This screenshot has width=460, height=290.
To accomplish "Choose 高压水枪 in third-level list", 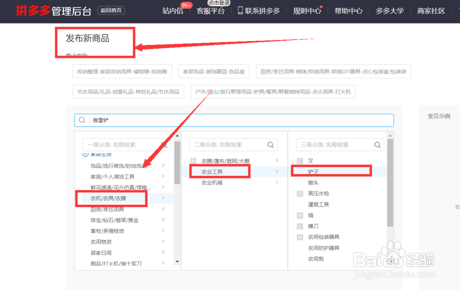I will pos(318,193).
